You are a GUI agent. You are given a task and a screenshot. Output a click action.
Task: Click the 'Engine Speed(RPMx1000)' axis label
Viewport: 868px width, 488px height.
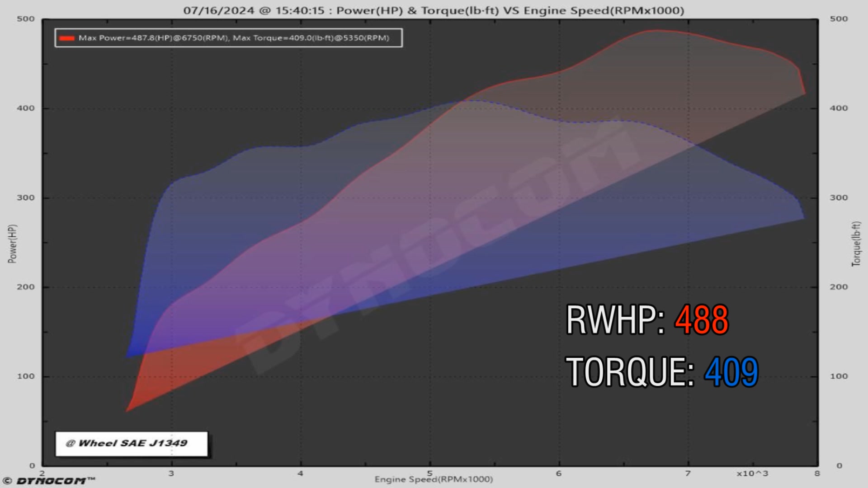pyautogui.click(x=434, y=479)
